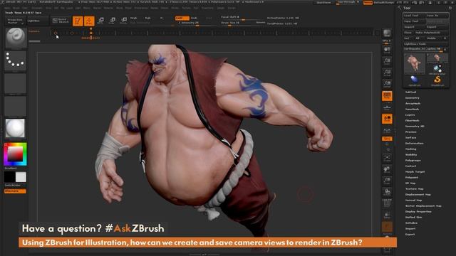Toggle the M material channel
The width and height of the screenshot is (456, 256).
point(162,18)
